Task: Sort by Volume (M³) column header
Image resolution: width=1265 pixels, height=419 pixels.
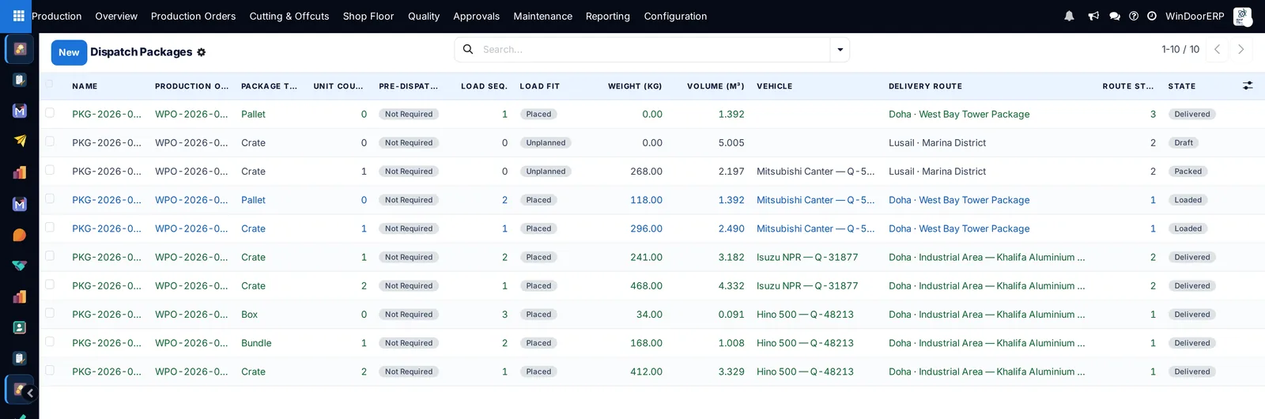Action: tap(716, 86)
